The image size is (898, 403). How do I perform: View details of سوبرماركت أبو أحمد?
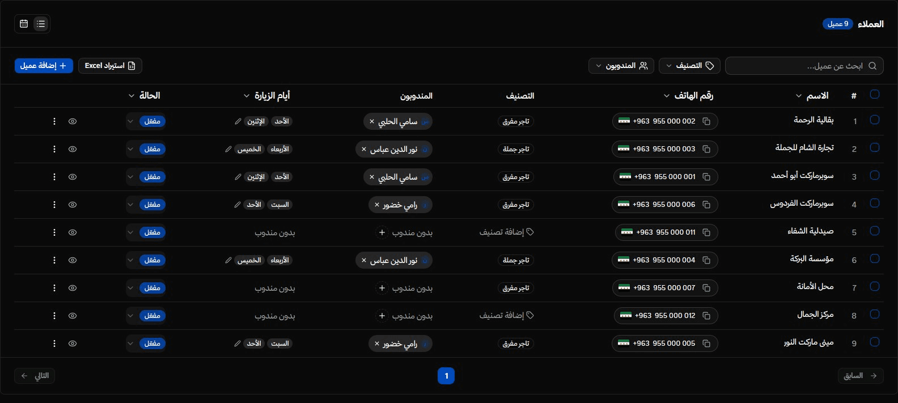73,177
